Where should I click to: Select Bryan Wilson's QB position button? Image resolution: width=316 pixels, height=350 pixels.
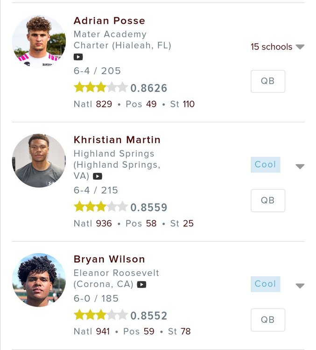[267, 320]
